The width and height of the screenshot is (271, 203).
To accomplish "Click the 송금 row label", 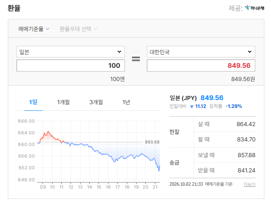I will tap(174, 162).
